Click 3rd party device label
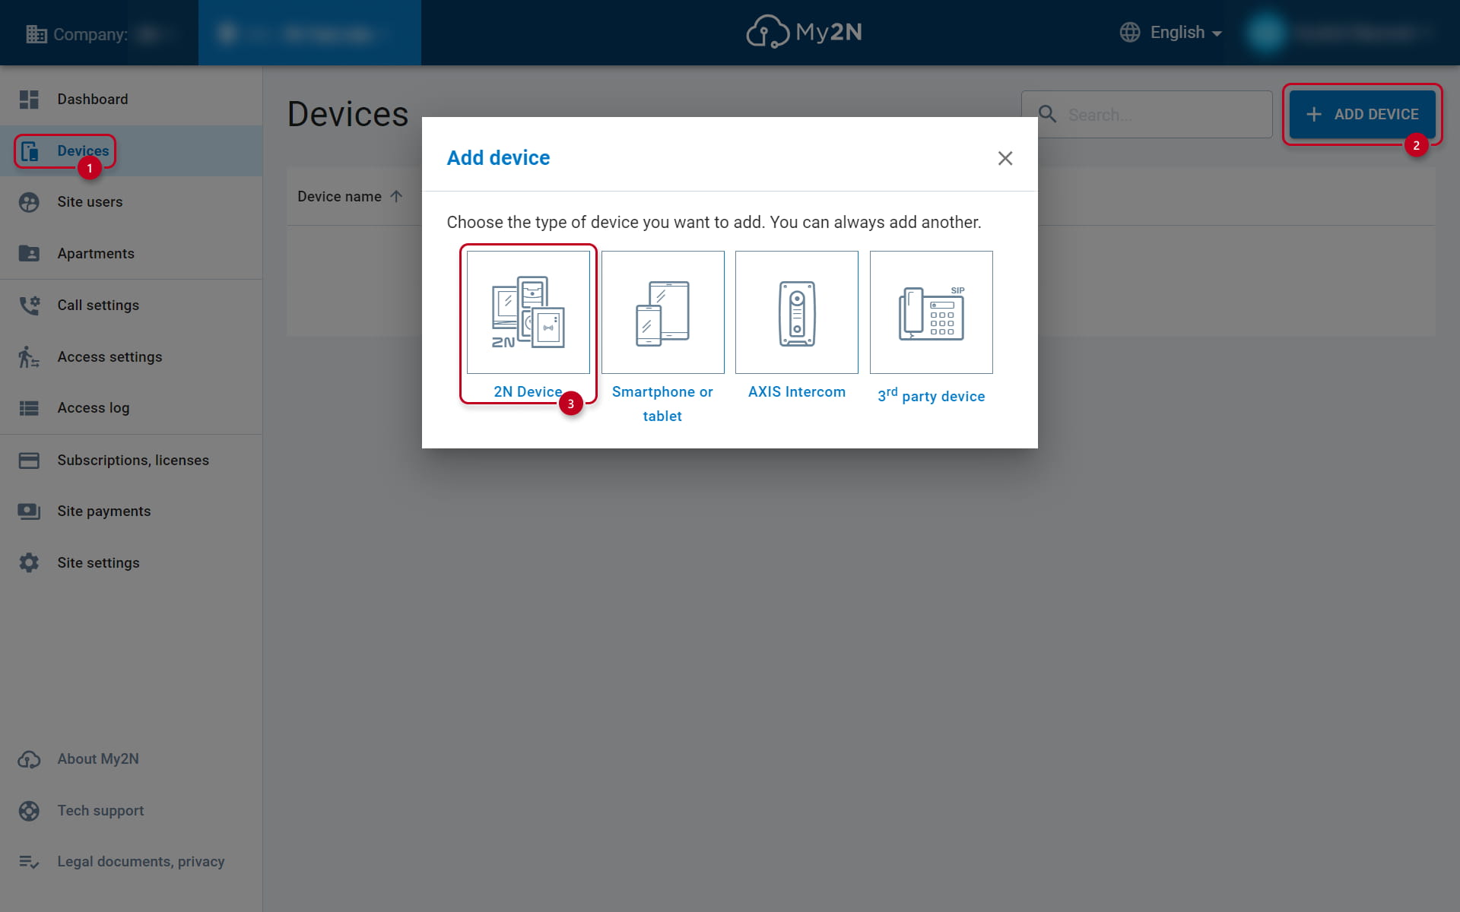Image resolution: width=1460 pixels, height=912 pixels. (x=932, y=395)
